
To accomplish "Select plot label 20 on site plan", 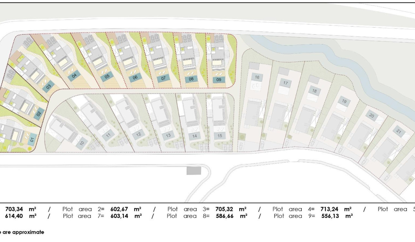I will coord(372,116).
